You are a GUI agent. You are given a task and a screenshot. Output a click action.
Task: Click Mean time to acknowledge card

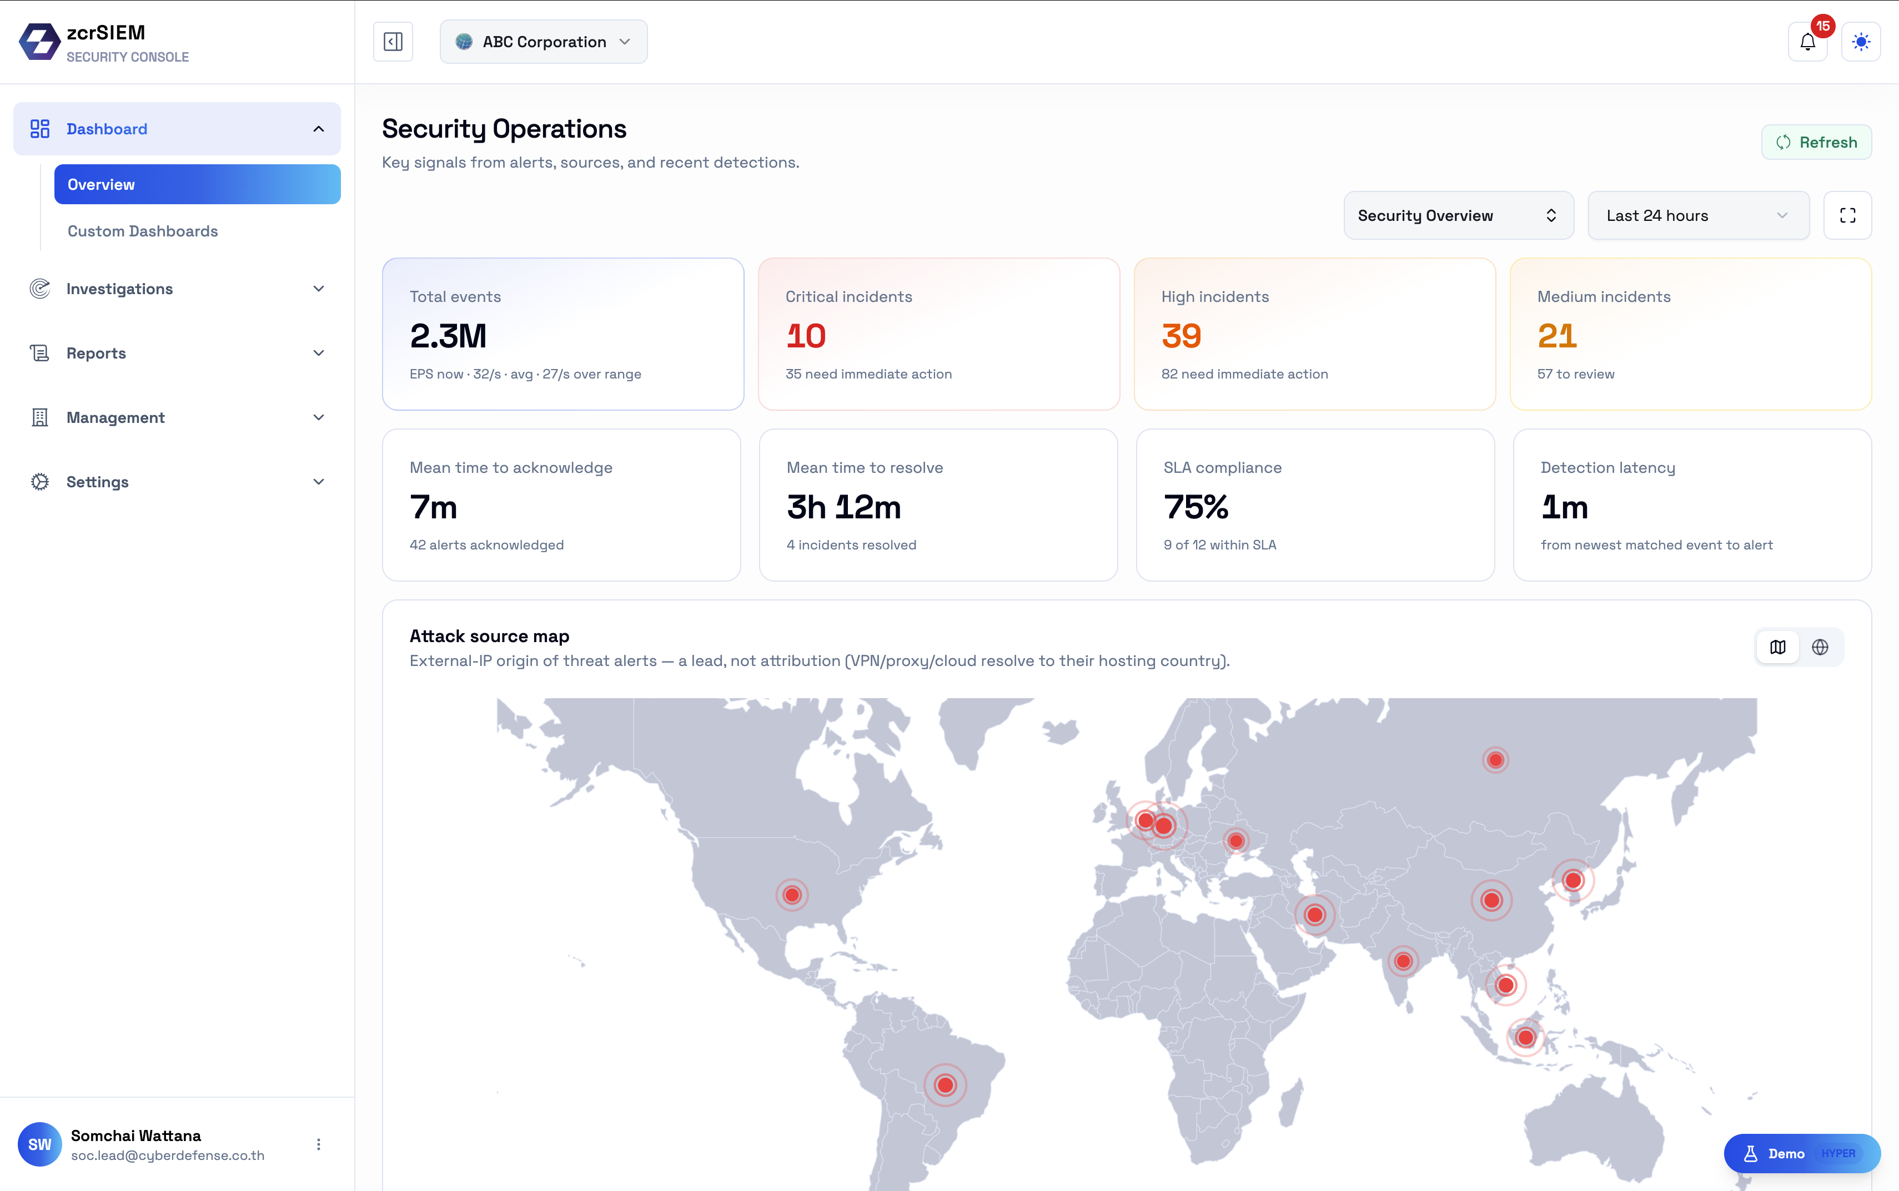(x=561, y=505)
